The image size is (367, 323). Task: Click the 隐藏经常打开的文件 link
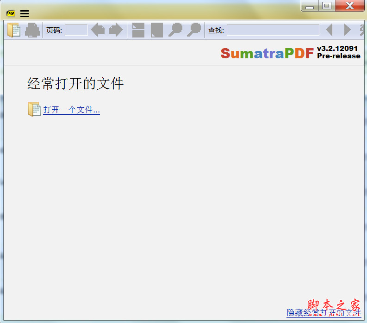[x=324, y=313]
